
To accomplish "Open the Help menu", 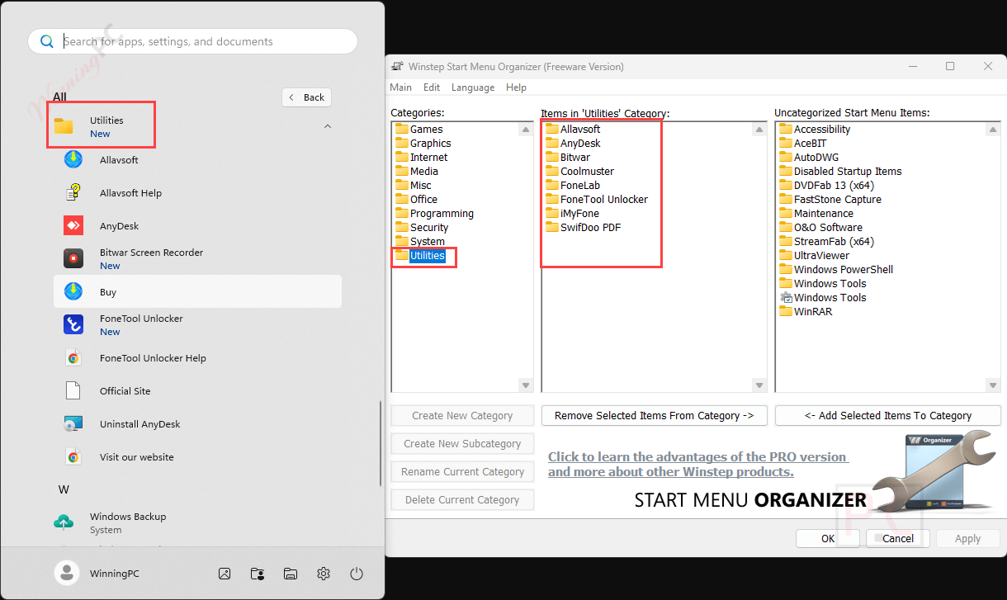I will pos(516,87).
